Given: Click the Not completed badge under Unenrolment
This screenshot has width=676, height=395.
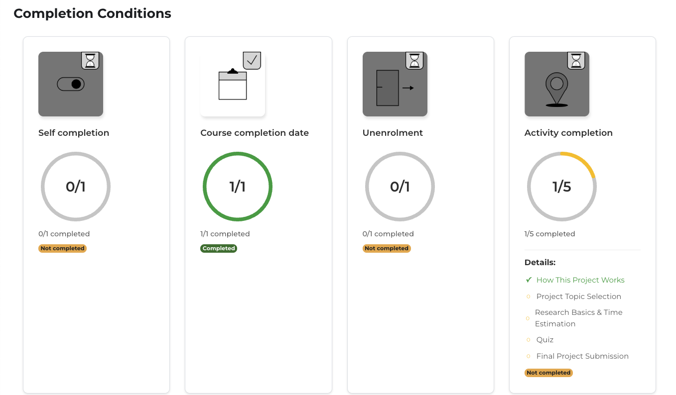Looking at the screenshot, I should (386, 248).
